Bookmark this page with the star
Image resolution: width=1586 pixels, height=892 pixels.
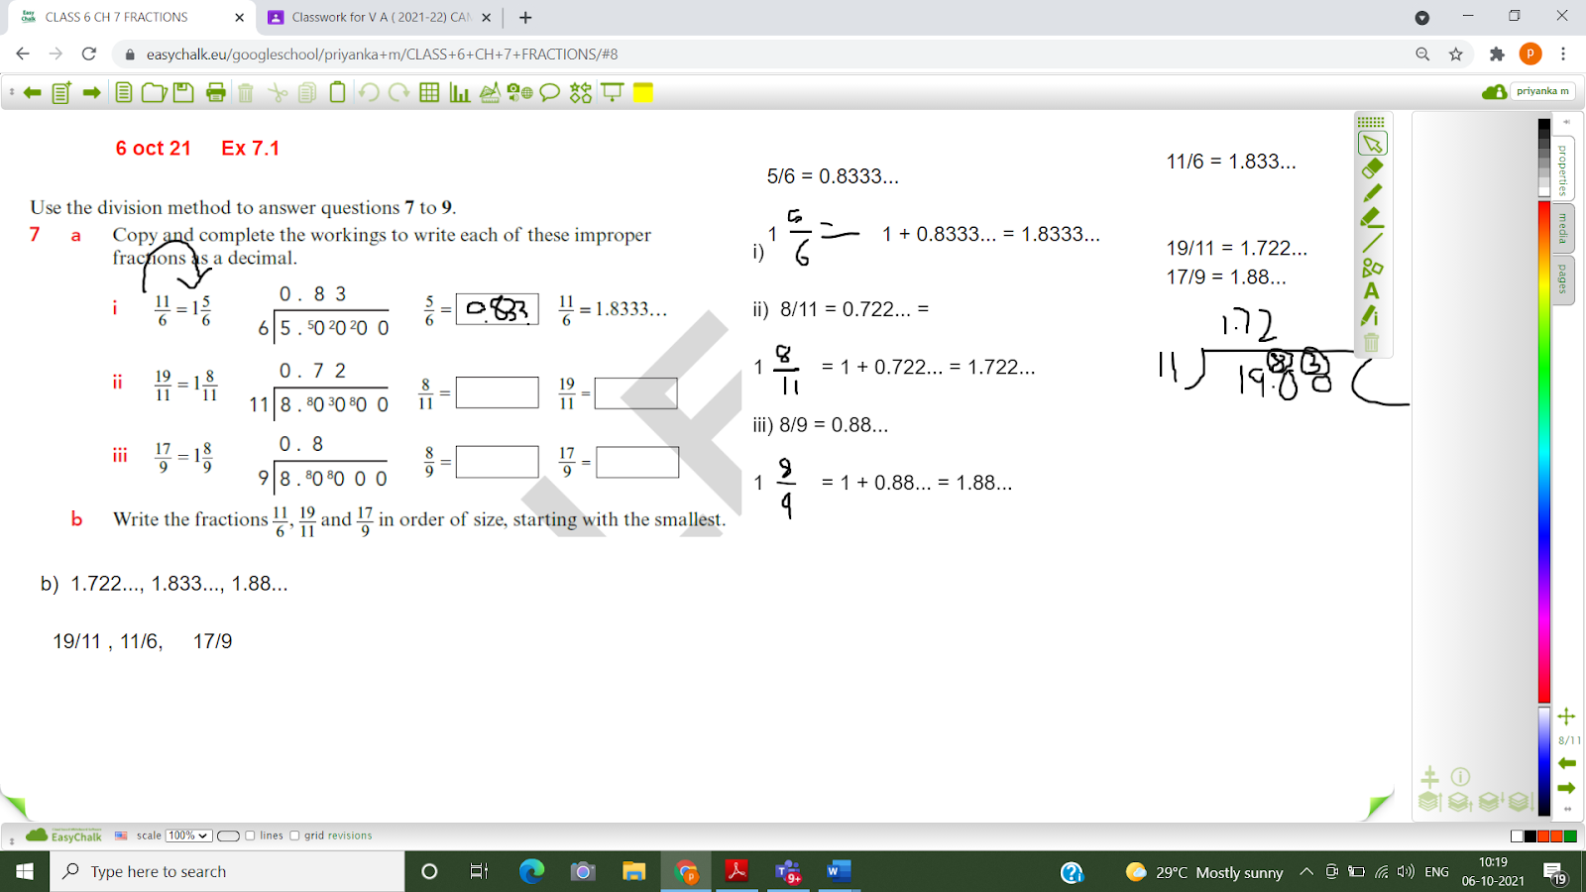point(1456,54)
